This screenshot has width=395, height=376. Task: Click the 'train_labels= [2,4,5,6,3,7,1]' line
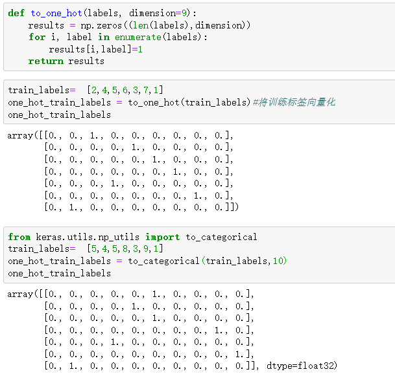[86, 90]
